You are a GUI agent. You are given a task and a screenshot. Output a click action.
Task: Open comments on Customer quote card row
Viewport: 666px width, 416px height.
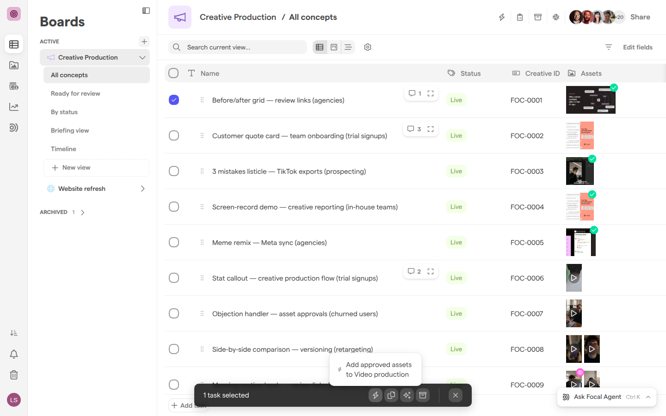click(414, 129)
